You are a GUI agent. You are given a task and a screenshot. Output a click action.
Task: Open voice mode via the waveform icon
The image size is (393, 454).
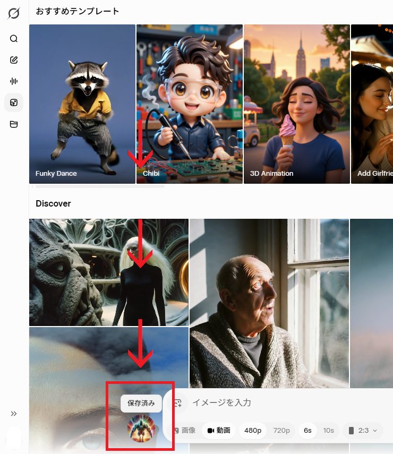(x=14, y=81)
